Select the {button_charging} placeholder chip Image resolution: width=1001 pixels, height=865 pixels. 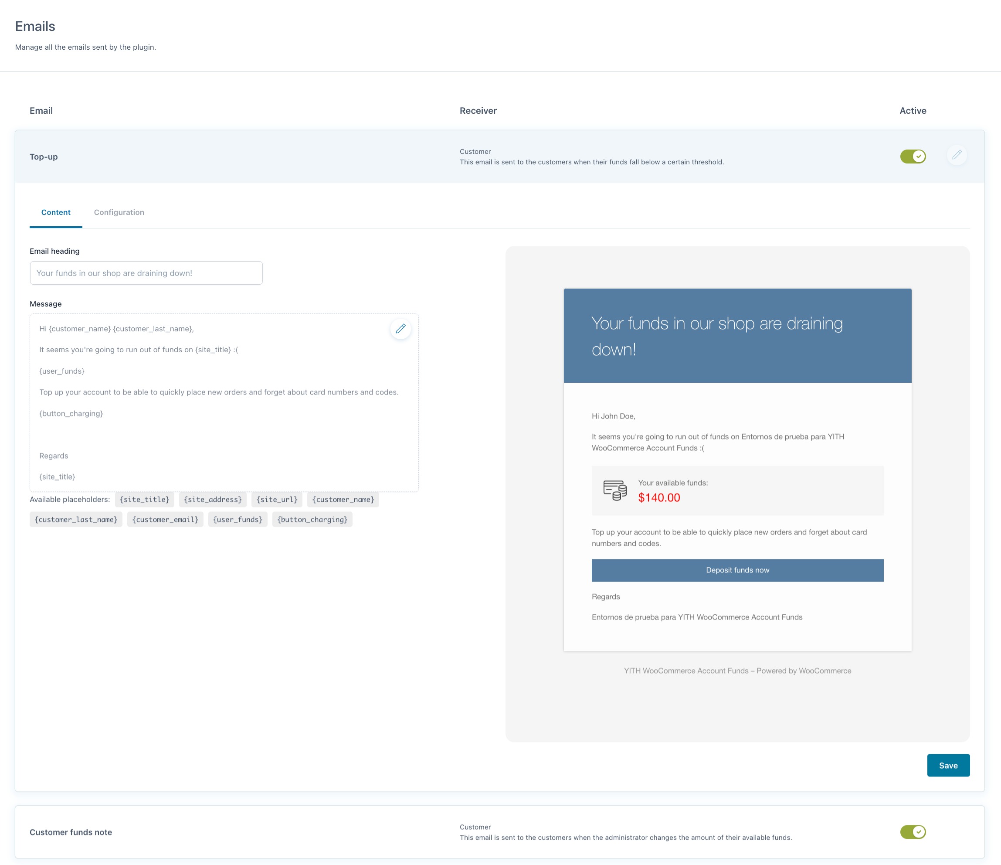(x=312, y=520)
